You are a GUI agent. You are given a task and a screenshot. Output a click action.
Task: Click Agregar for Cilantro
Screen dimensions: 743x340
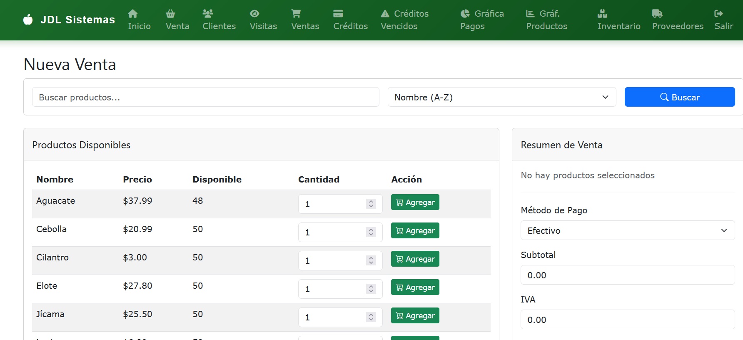coord(415,259)
